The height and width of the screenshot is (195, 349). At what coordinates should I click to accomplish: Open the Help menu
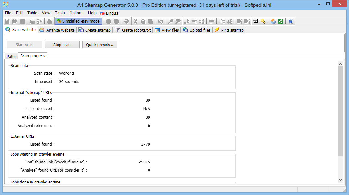[x=92, y=13]
